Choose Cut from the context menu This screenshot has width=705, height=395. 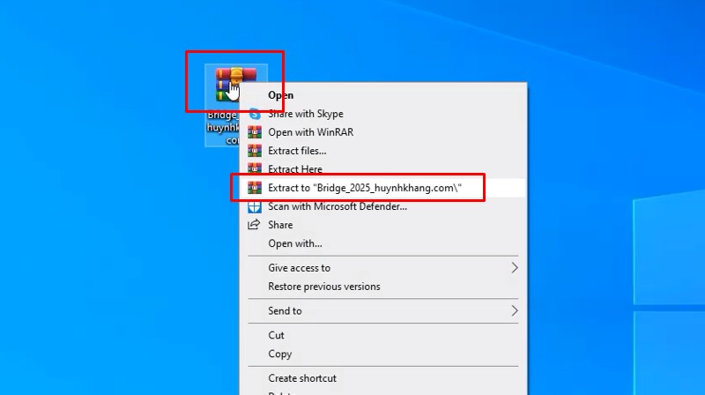[277, 335]
